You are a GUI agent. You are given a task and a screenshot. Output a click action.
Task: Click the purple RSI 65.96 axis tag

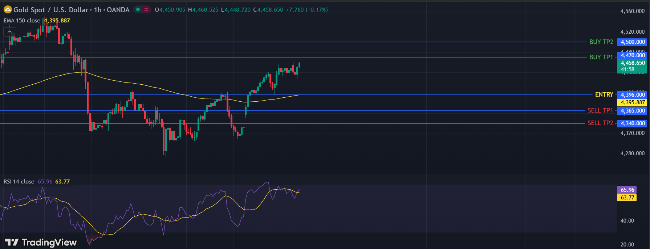[627, 190]
